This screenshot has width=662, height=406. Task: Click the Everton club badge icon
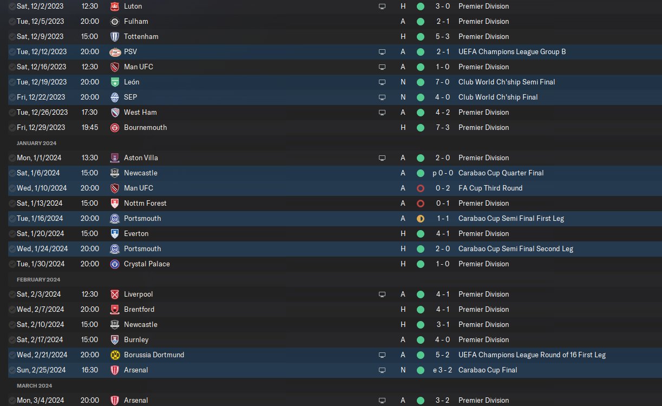[114, 234]
